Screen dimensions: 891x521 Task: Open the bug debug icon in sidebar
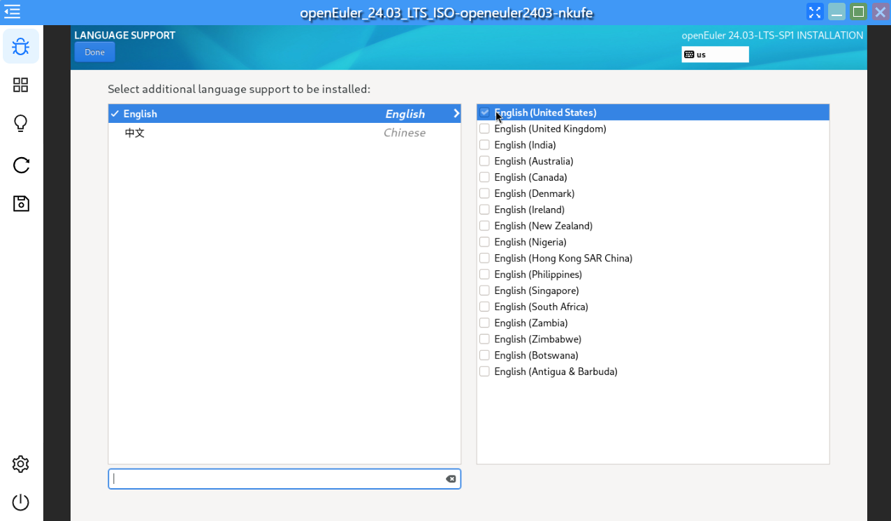point(21,47)
